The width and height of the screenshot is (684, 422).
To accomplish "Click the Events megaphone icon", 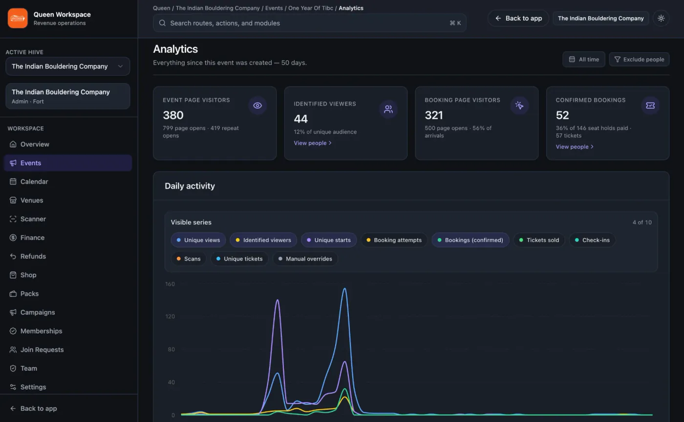I will click(x=13, y=163).
